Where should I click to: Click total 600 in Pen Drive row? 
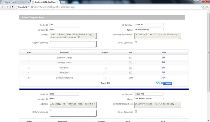click(163, 68)
